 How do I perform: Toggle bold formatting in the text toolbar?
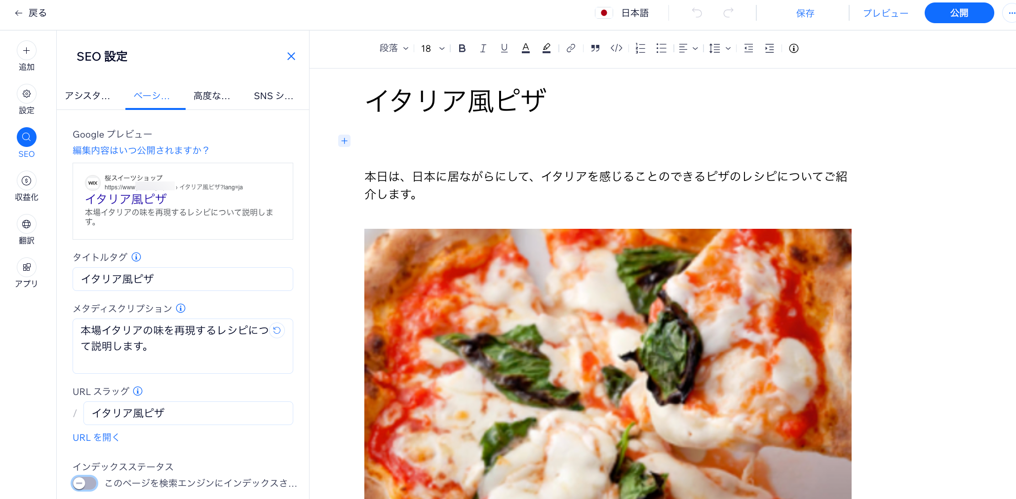[x=462, y=48]
